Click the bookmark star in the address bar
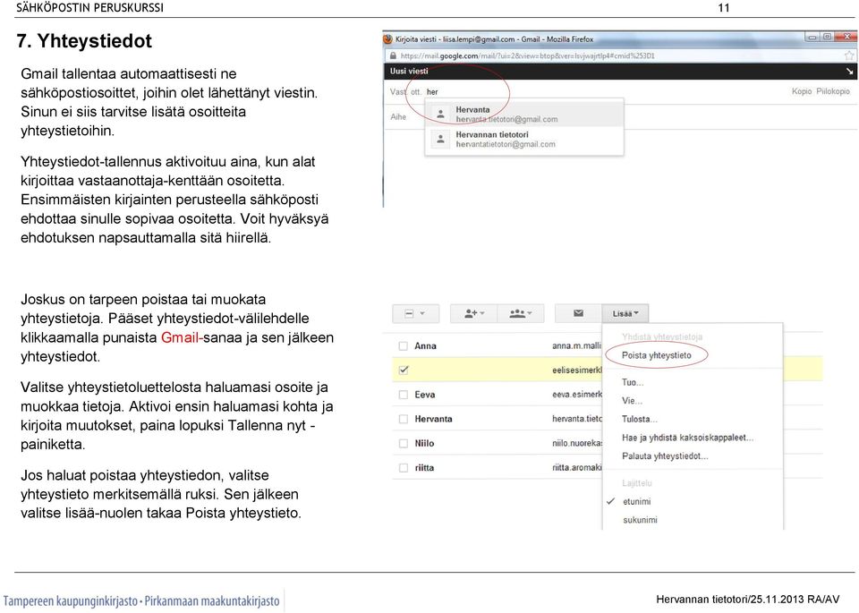The image size is (859, 613). pos(849,55)
